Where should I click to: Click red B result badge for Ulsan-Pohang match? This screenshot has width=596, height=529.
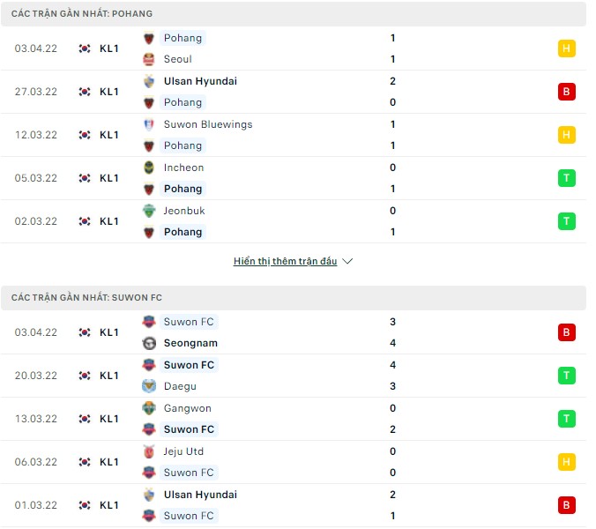tap(567, 92)
